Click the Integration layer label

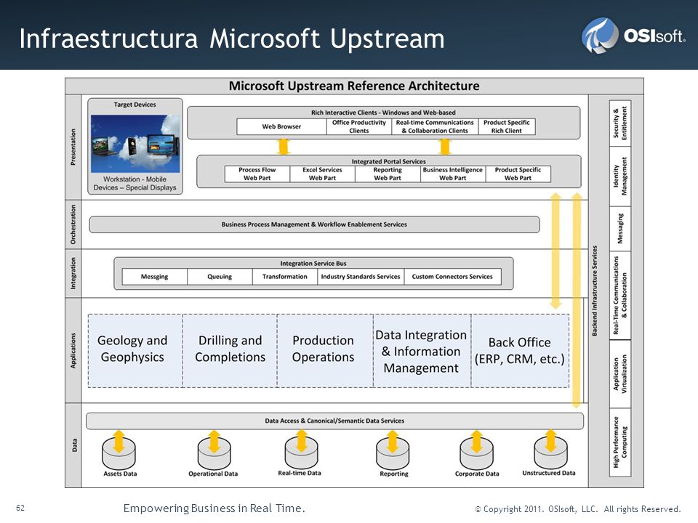pyautogui.click(x=73, y=273)
